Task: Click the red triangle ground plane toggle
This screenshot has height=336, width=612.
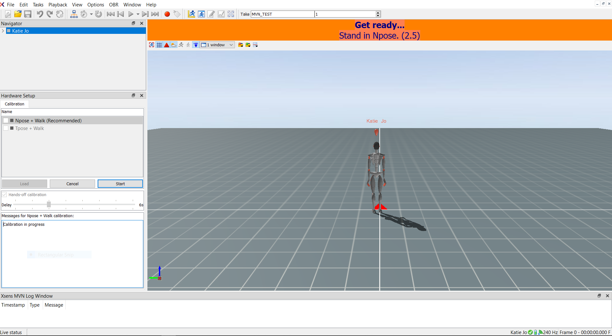Action: [x=166, y=45]
